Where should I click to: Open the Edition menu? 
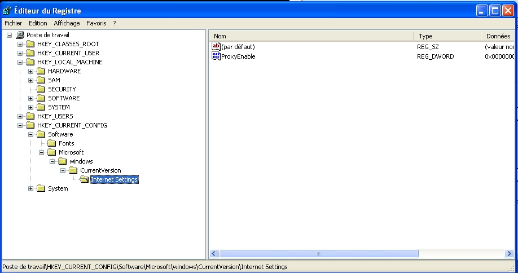[x=38, y=23]
